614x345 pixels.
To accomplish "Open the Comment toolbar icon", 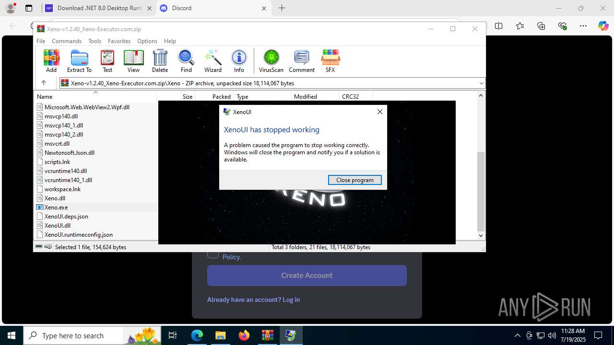I will coord(302,61).
